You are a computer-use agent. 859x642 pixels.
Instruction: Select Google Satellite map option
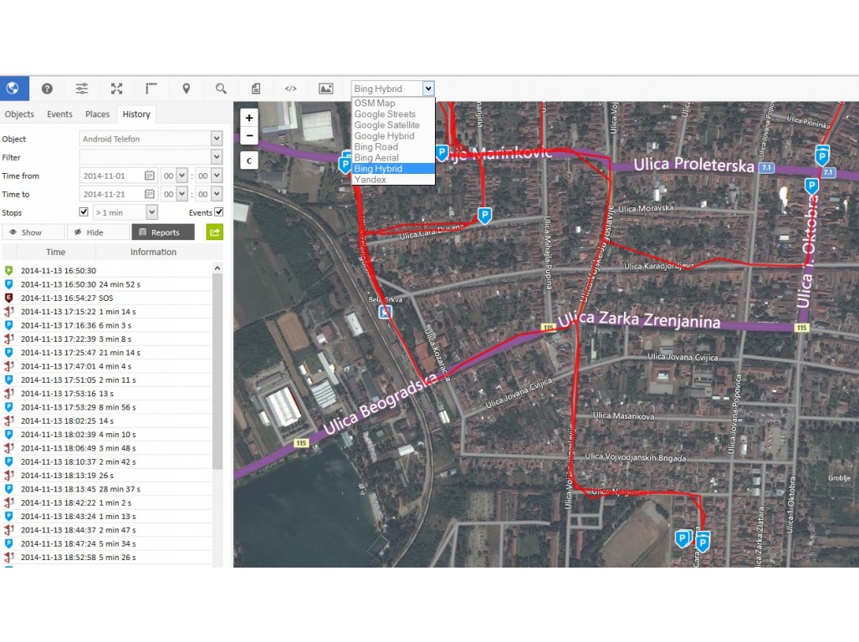click(386, 125)
